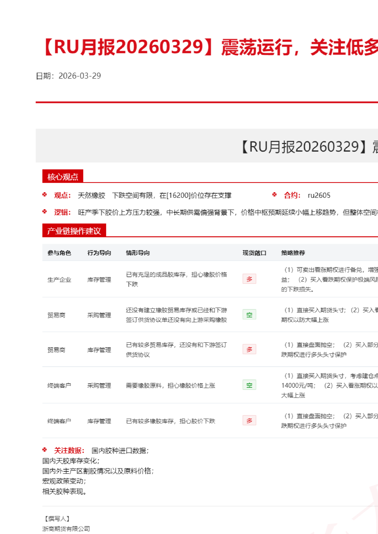Click the red bullet icon beside 合约

click(274, 195)
